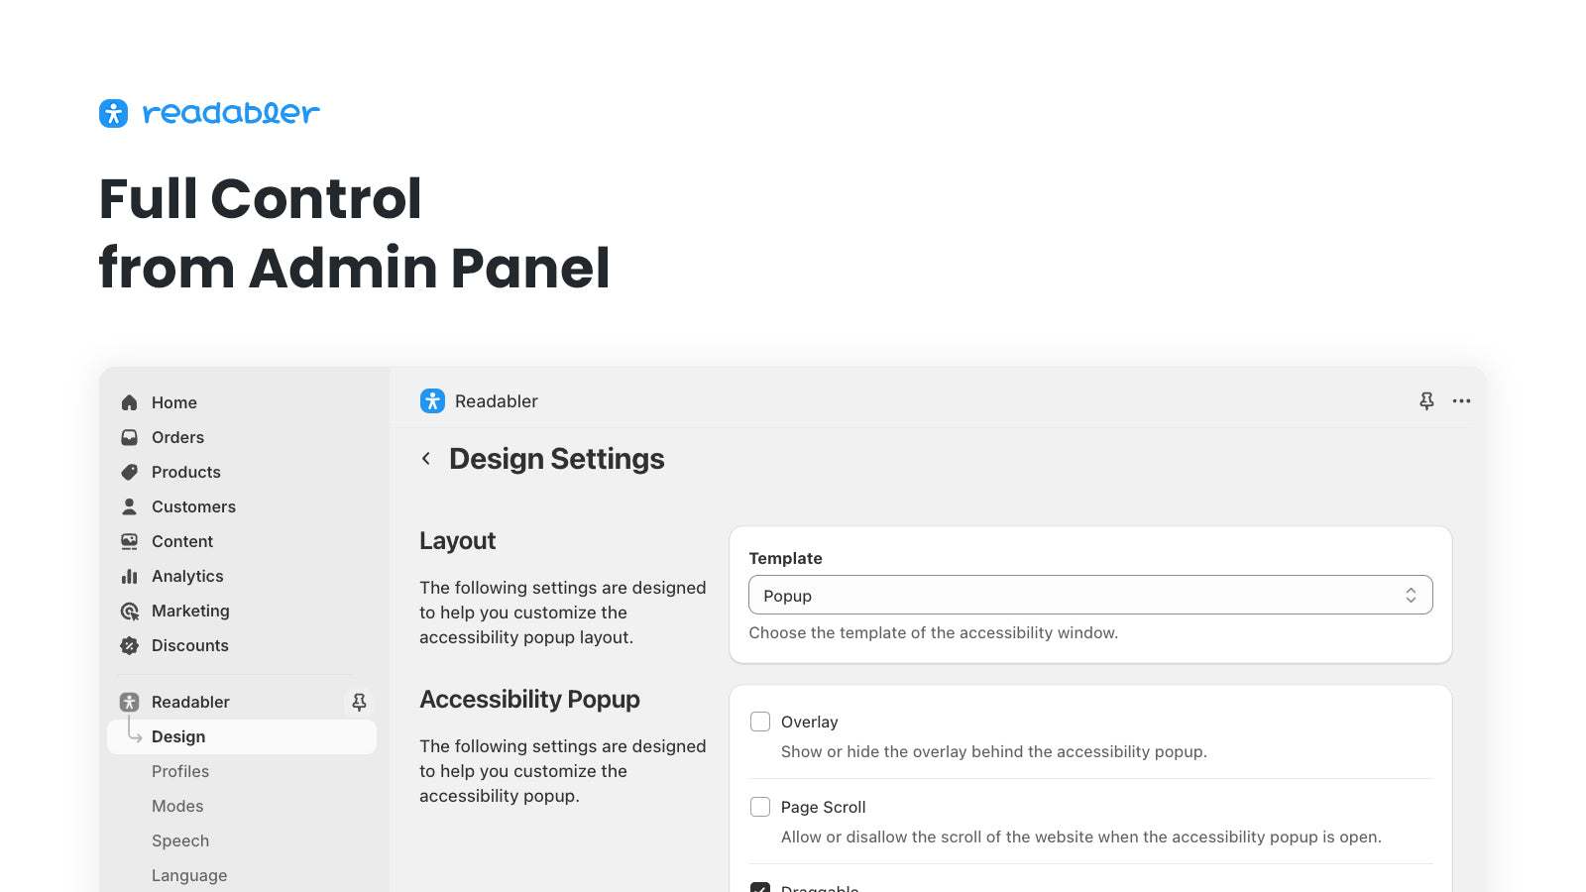Click the Marketing target icon
Viewport: 1586px width, 892px height.
(129, 611)
